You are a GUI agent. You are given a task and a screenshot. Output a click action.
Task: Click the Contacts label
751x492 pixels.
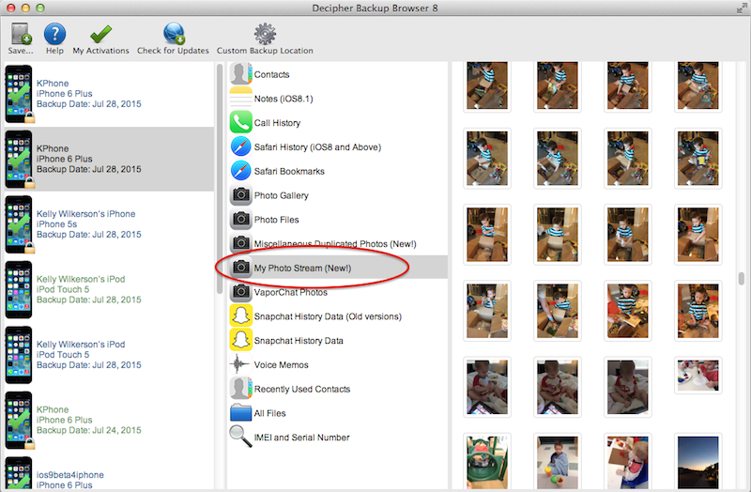click(x=271, y=74)
